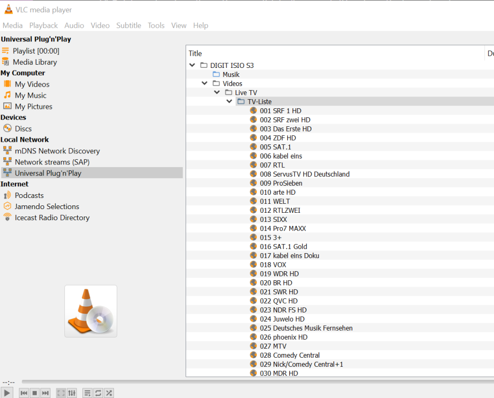494x398 pixels.
Task: Collapse the Videos folder chevron
Action: [205, 83]
